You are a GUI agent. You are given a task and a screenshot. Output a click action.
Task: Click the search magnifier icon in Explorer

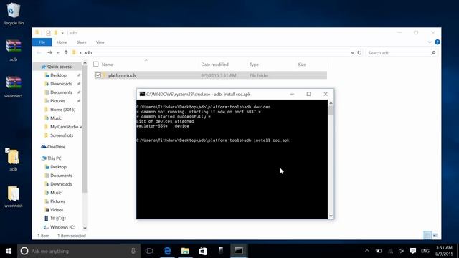click(433, 52)
